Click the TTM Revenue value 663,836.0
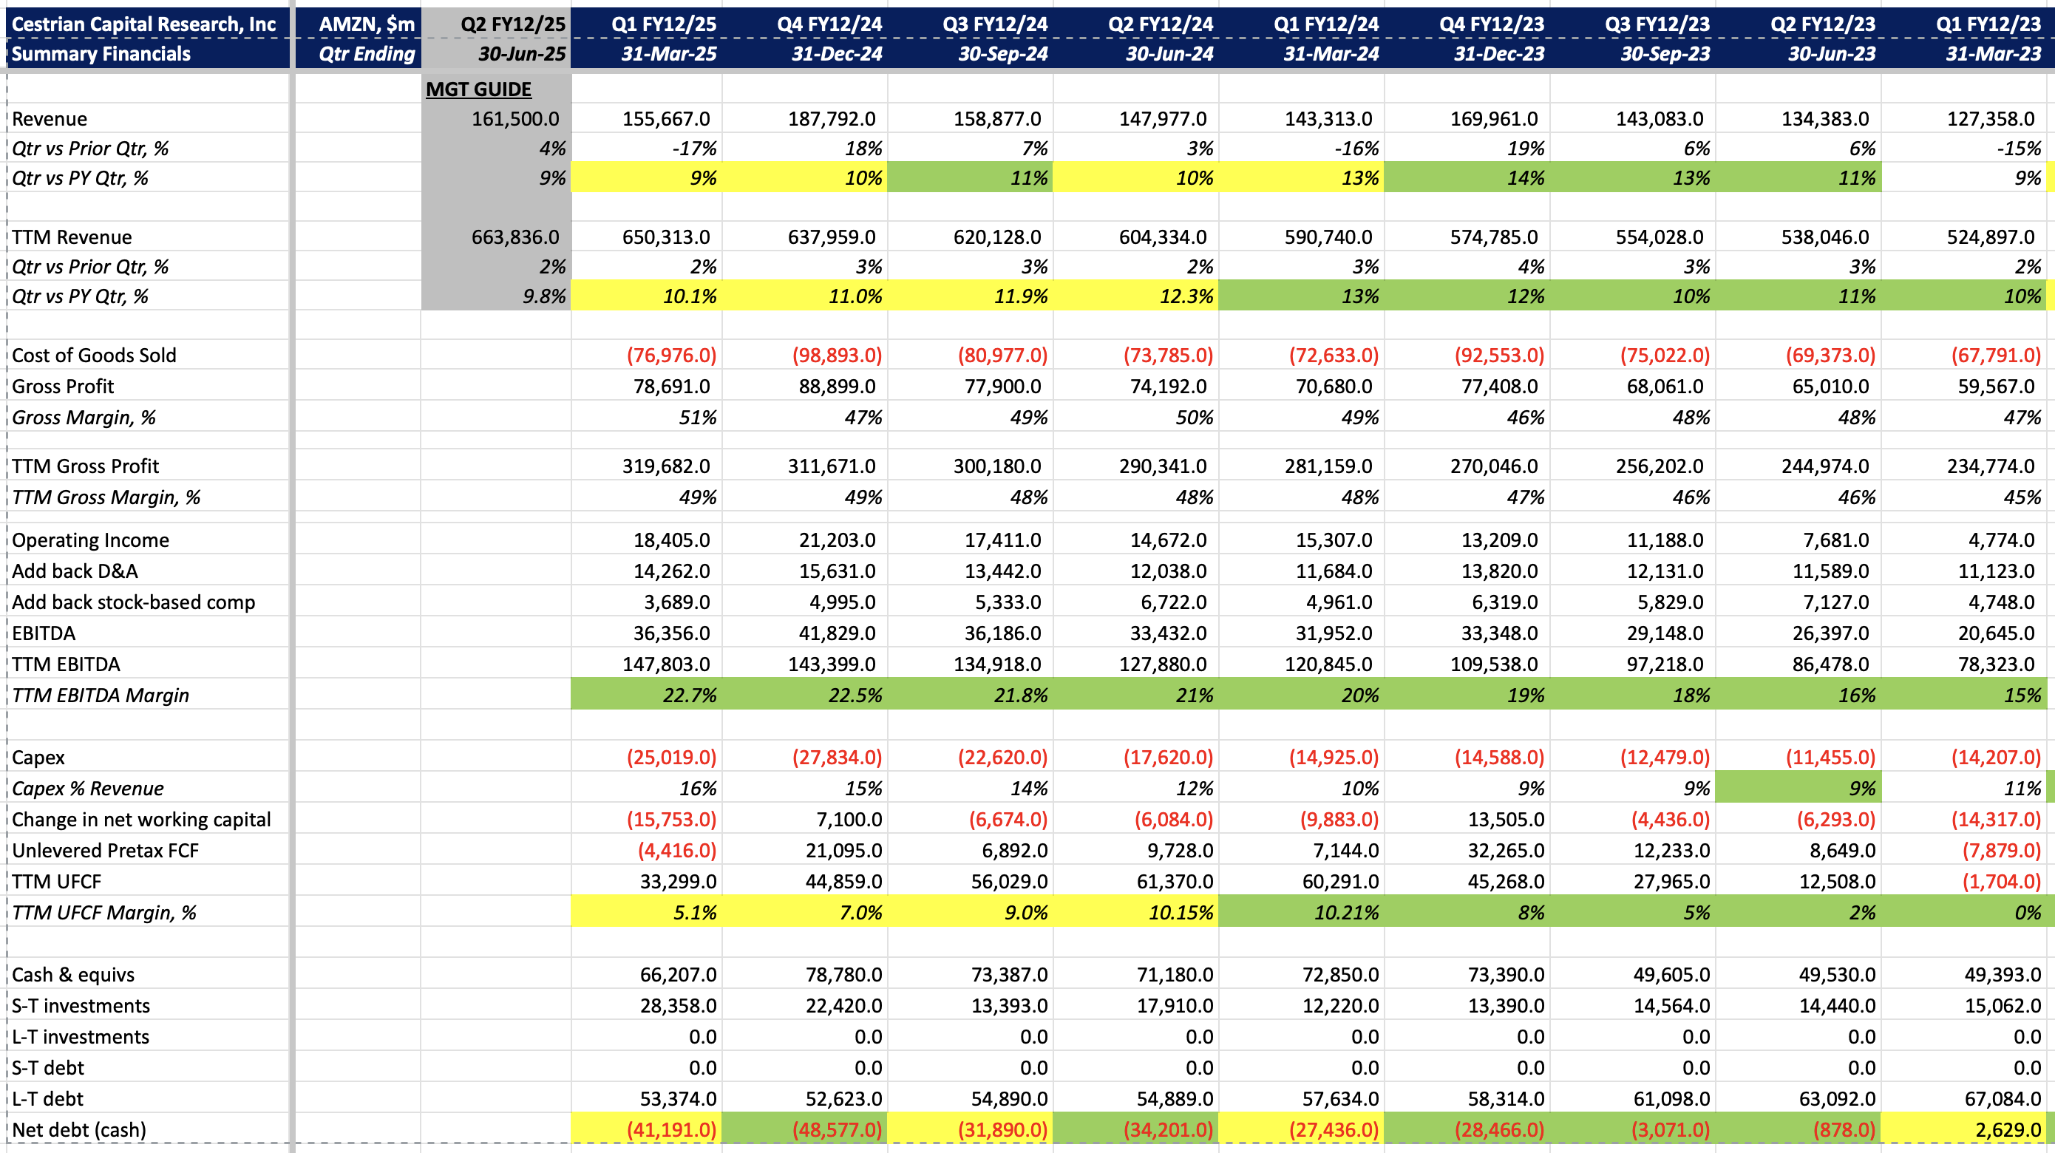Viewport: 2055px width, 1153px height. point(514,237)
